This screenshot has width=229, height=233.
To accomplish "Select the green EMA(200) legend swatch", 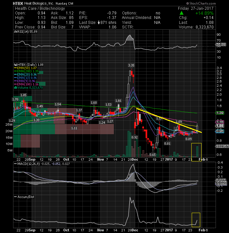I will click(15, 71).
